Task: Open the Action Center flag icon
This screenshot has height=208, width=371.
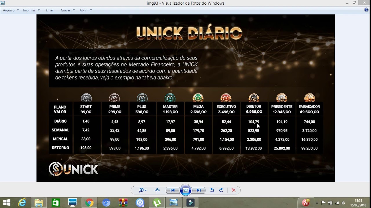Action: (x=324, y=203)
